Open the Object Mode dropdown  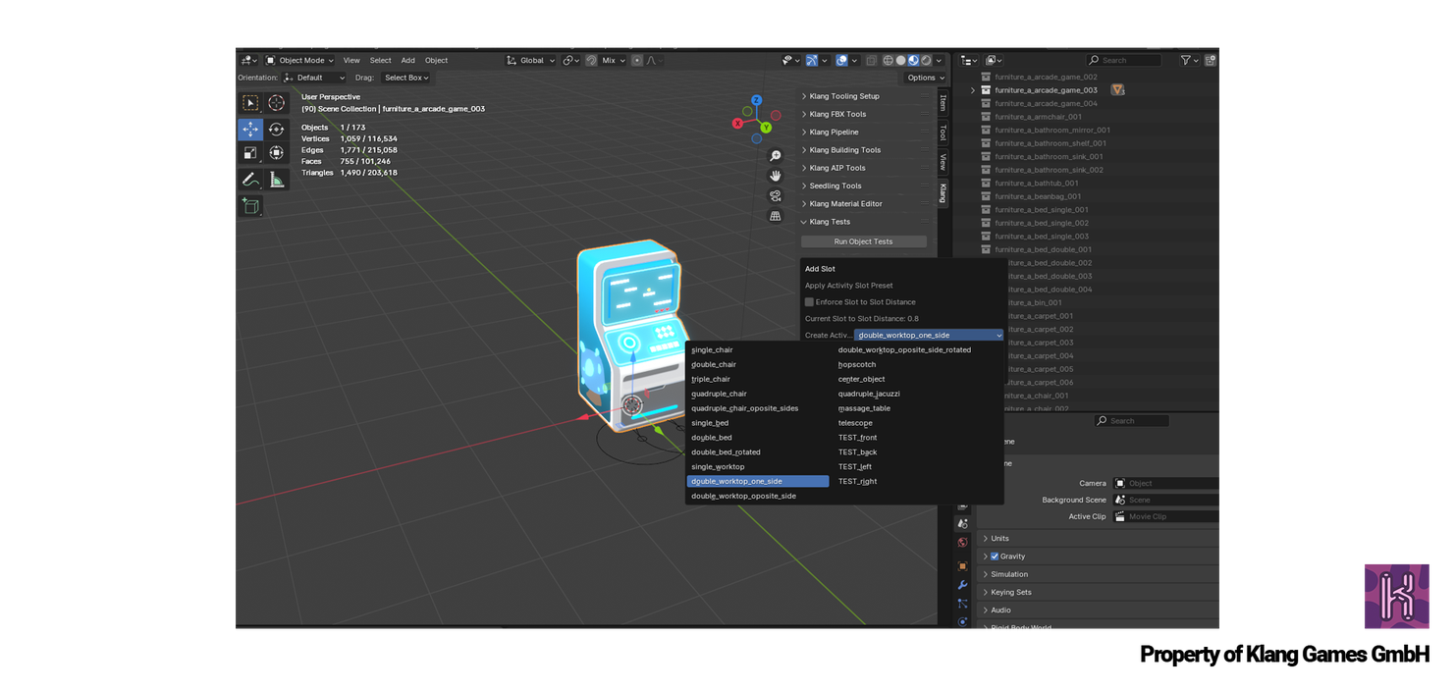pyautogui.click(x=300, y=60)
